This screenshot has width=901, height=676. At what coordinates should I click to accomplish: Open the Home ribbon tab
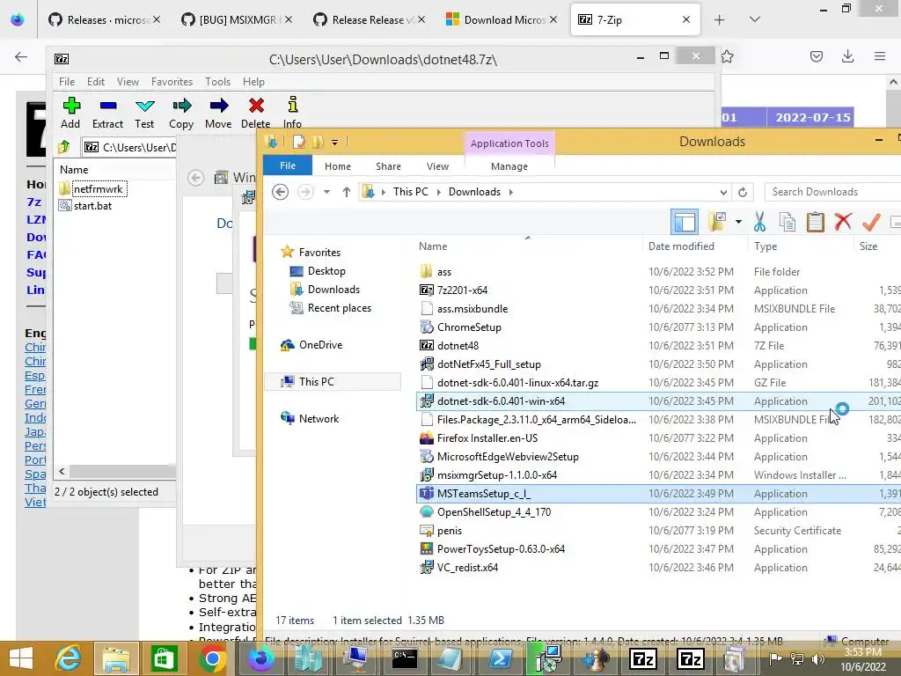337,166
